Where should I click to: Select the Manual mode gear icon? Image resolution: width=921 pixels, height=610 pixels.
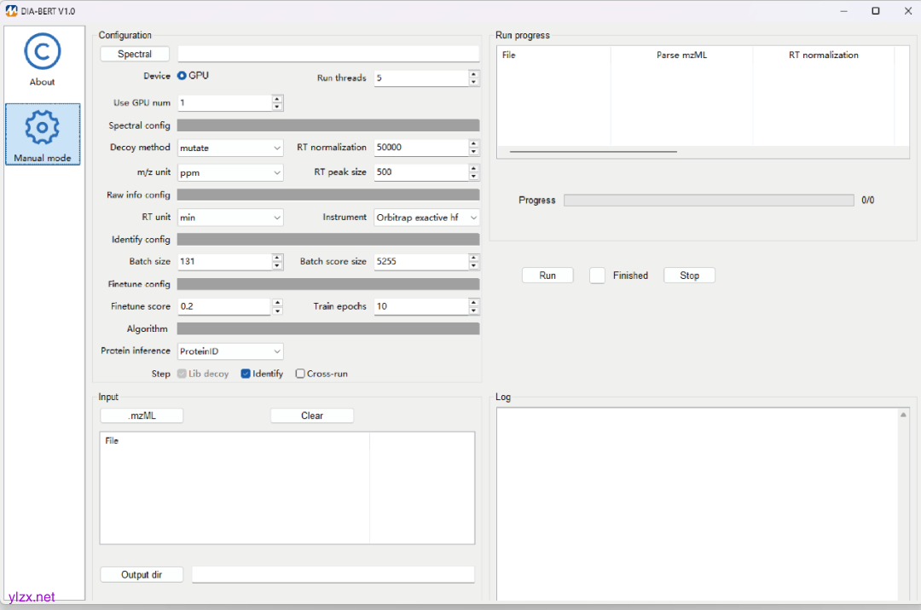(43, 128)
